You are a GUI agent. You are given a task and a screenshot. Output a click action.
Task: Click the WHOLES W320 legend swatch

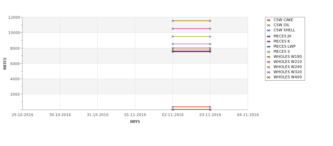point(268,72)
